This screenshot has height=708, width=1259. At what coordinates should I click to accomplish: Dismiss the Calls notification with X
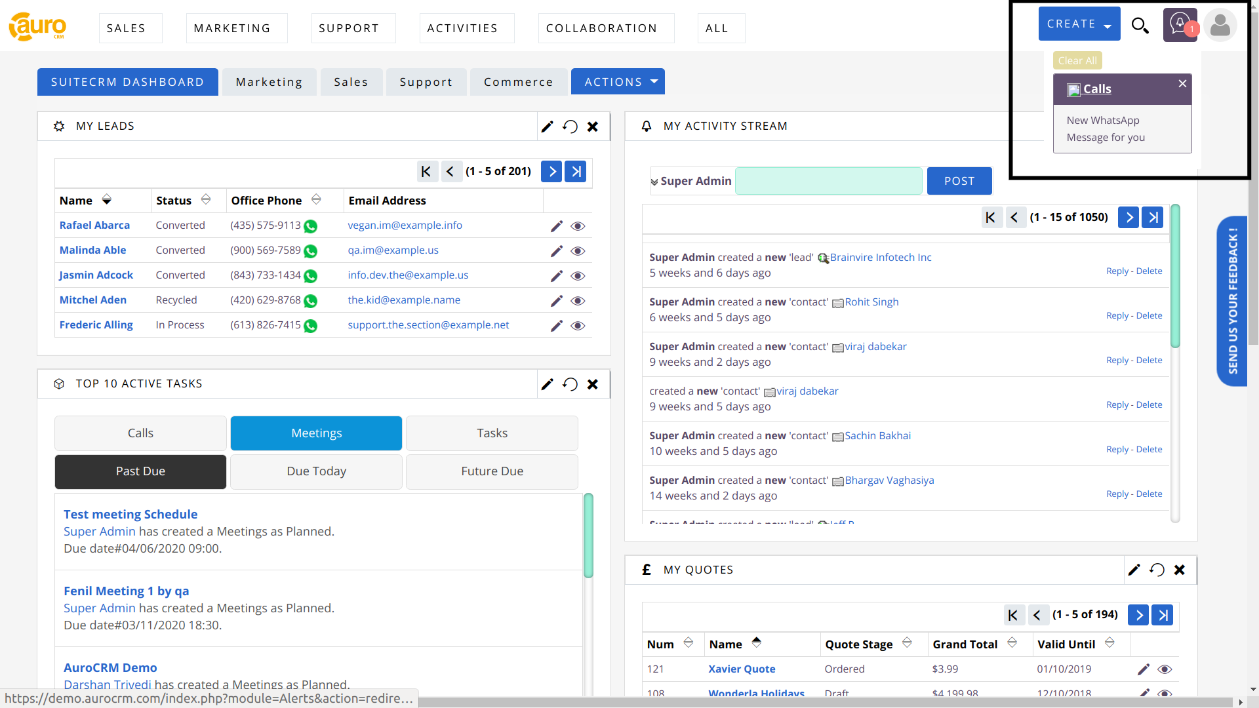[1182, 83]
